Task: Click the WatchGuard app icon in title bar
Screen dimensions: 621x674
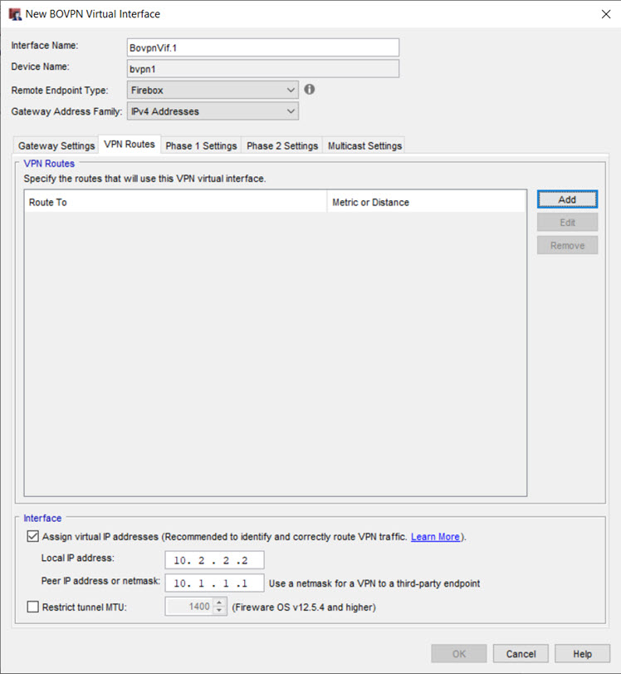Action: tap(15, 14)
